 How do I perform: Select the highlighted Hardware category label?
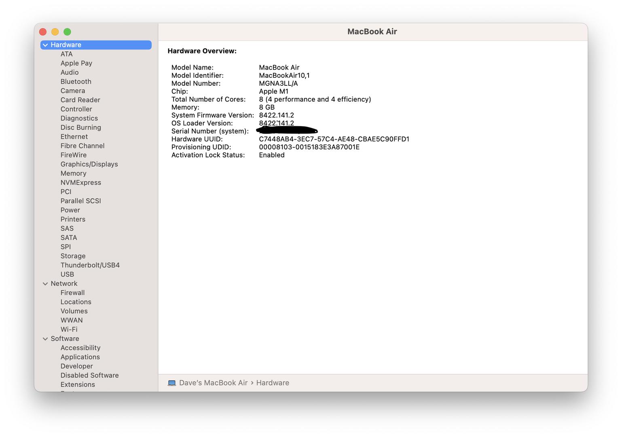coord(66,45)
